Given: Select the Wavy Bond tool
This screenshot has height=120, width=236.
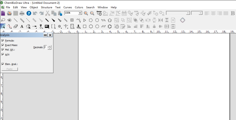Looking at the screenshot, I should coord(66,20).
